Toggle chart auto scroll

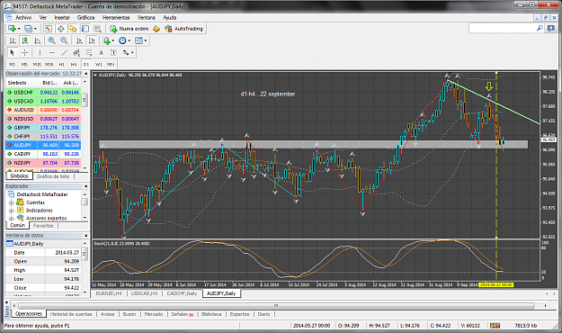[79, 40]
